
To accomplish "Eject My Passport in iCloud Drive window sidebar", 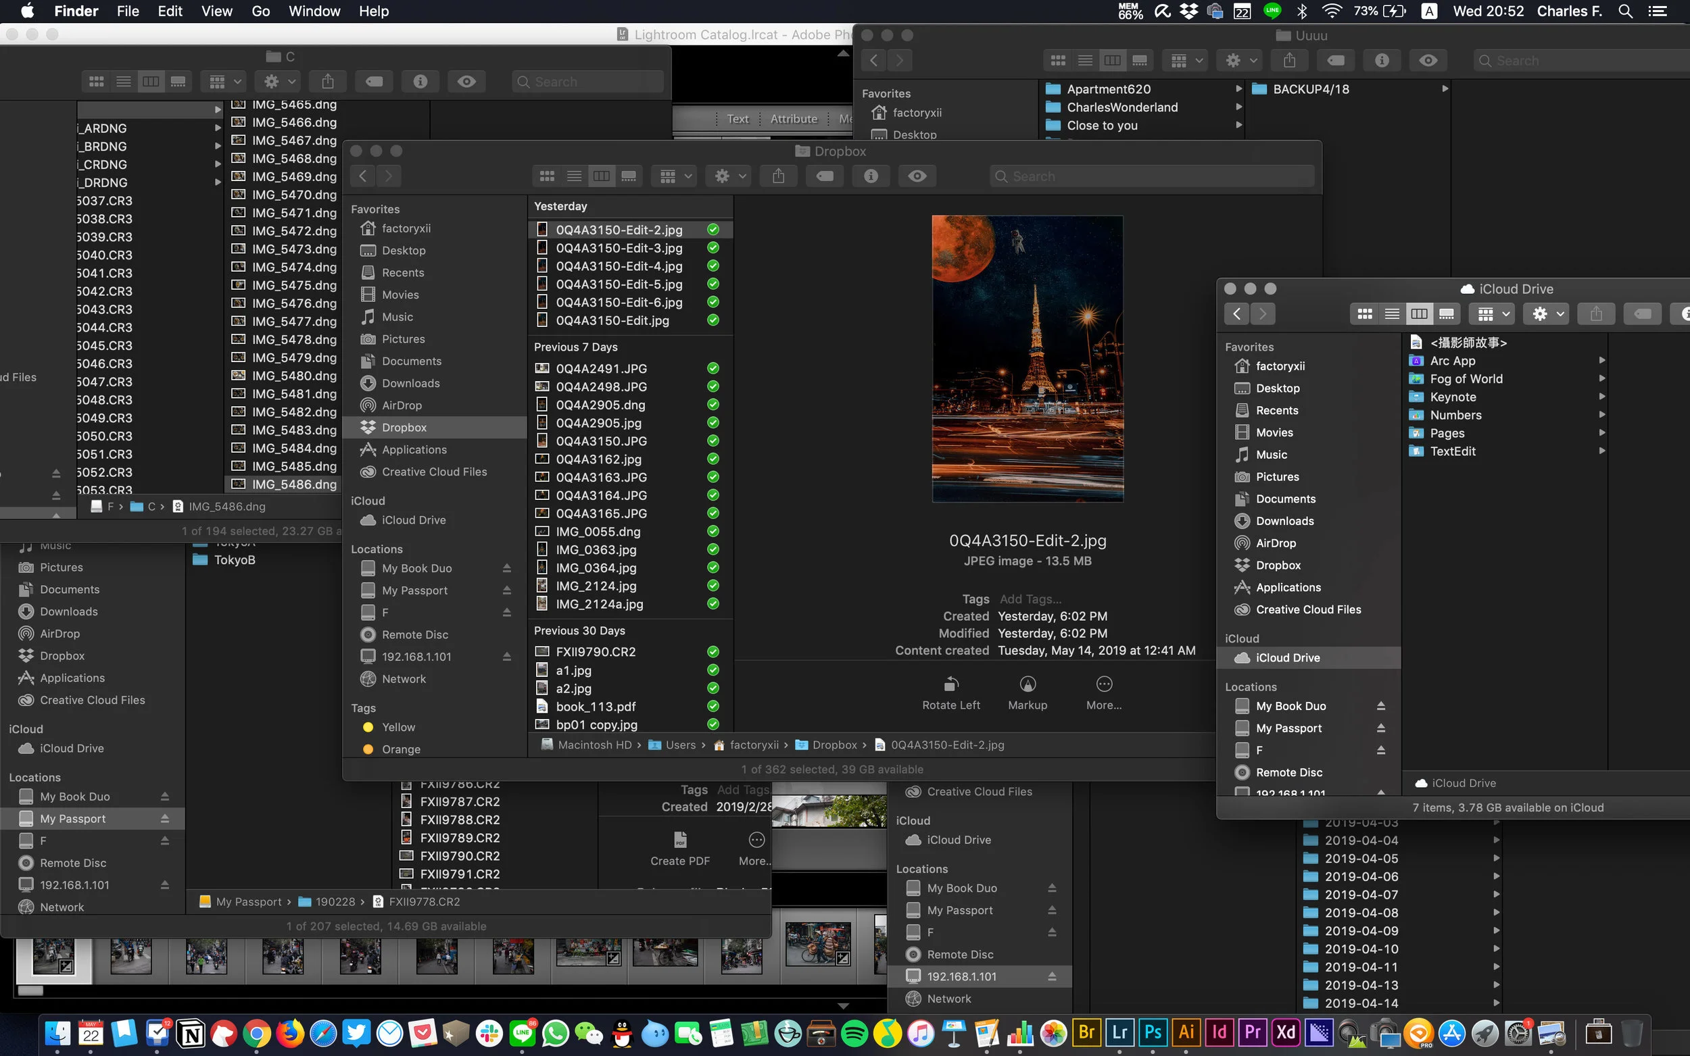I will pos(1381,728).
